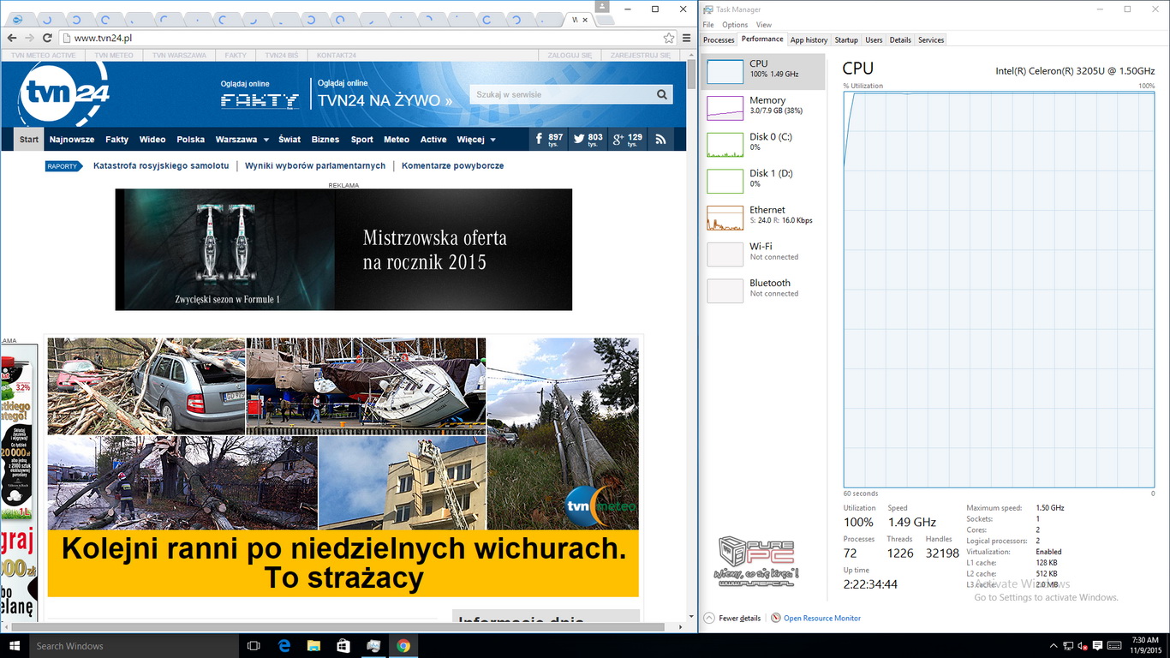1170x658 pixels.
Task: Open the Chrome hamburger menu
Action: (x=686, y=38)
